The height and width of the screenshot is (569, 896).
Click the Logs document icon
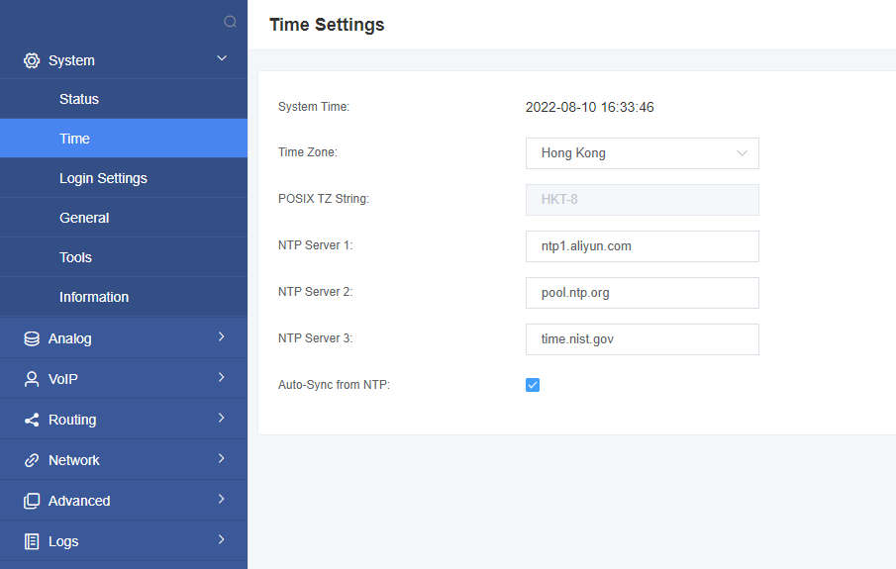click(x=32, y=541)
